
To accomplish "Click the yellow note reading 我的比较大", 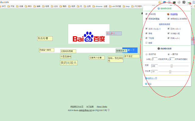I will click(x=69, y=63).
